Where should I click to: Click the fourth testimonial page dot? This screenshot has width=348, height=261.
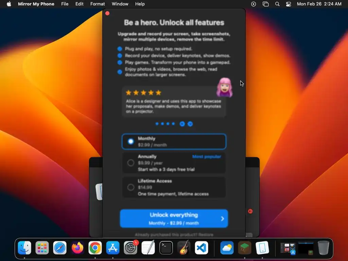click(x=173, y=124)
